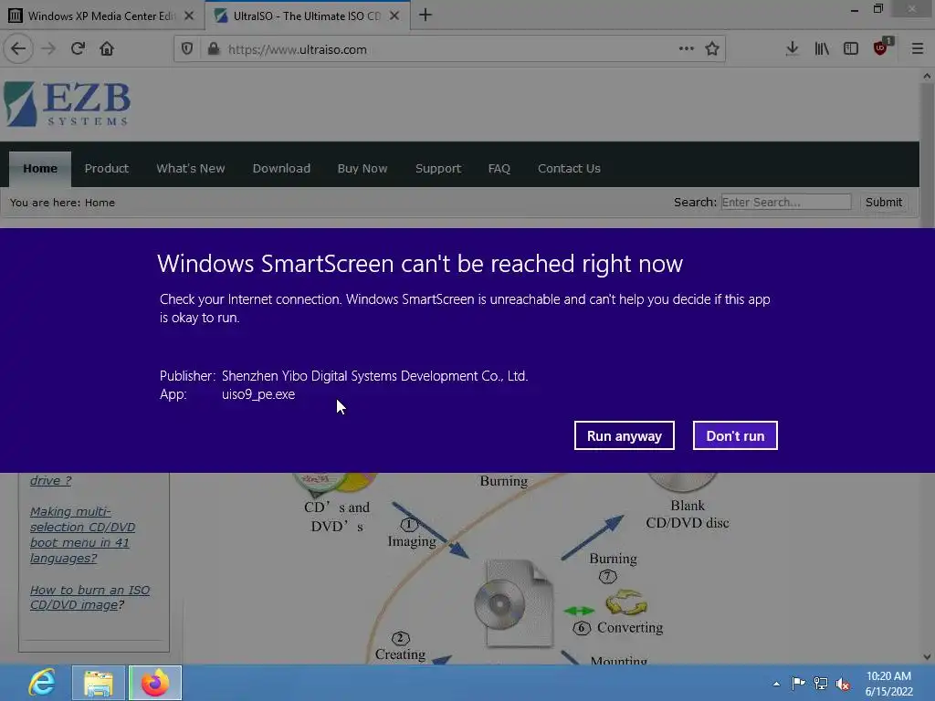Click the uBlock Origin extension icon
This screenshot has height=701, width=935.
881,47
